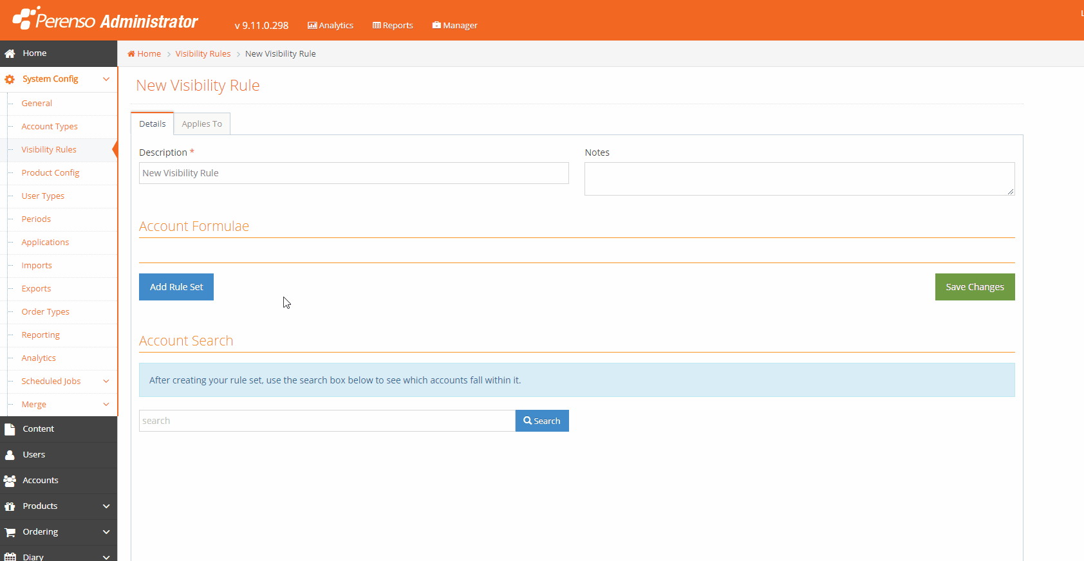1084x561 pixels.
Task: Open Applications in sidebar
Action: (x=45, y=243)
